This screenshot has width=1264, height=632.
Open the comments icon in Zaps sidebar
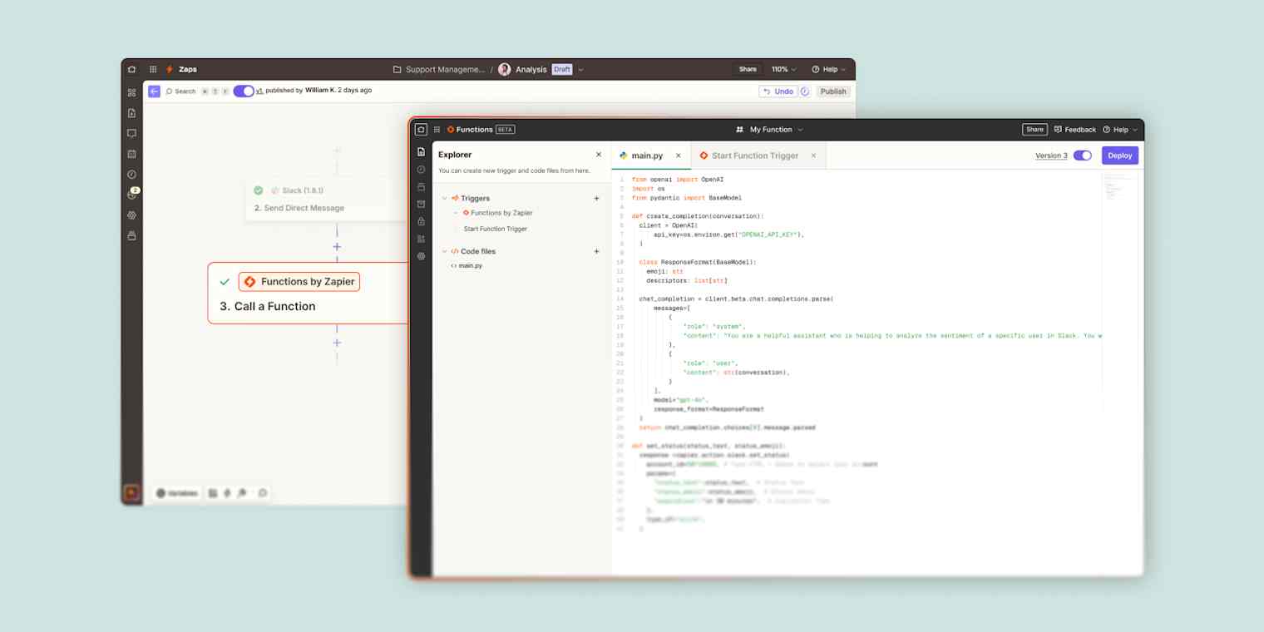pyautogui.click(x=131, y=133)
